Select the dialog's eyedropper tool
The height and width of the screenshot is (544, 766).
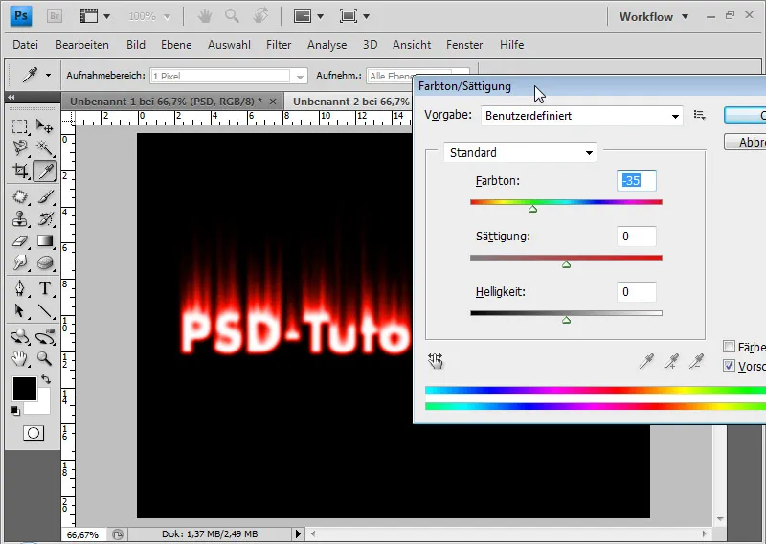646,362
